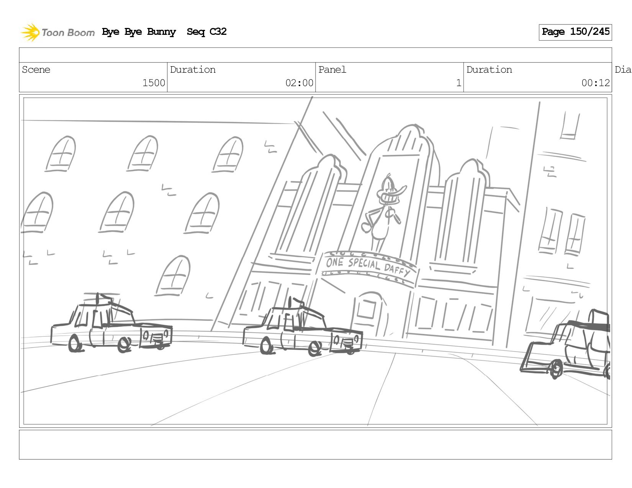Select the panel number value '1'
Screen dimensions: 632x488
[x=458, y=83]
